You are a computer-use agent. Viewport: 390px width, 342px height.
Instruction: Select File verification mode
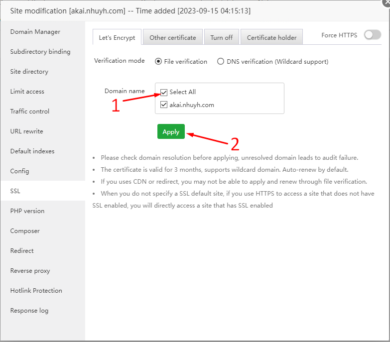tap(158, 61)
